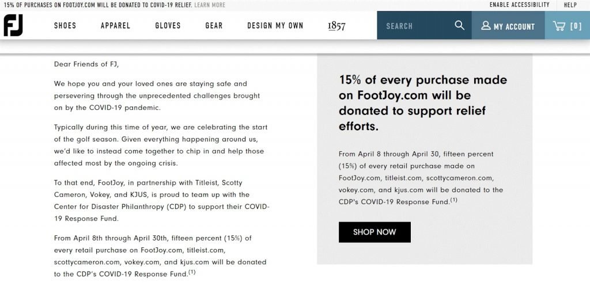The height and width of the screenshot is (283, 590).
Task: Open the 1857 collection logo
Action: point(336,25)
